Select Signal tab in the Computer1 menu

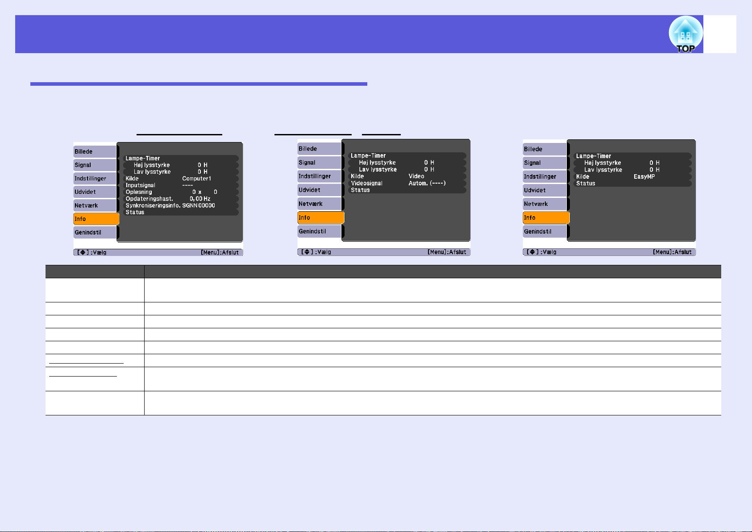[95, 165]
